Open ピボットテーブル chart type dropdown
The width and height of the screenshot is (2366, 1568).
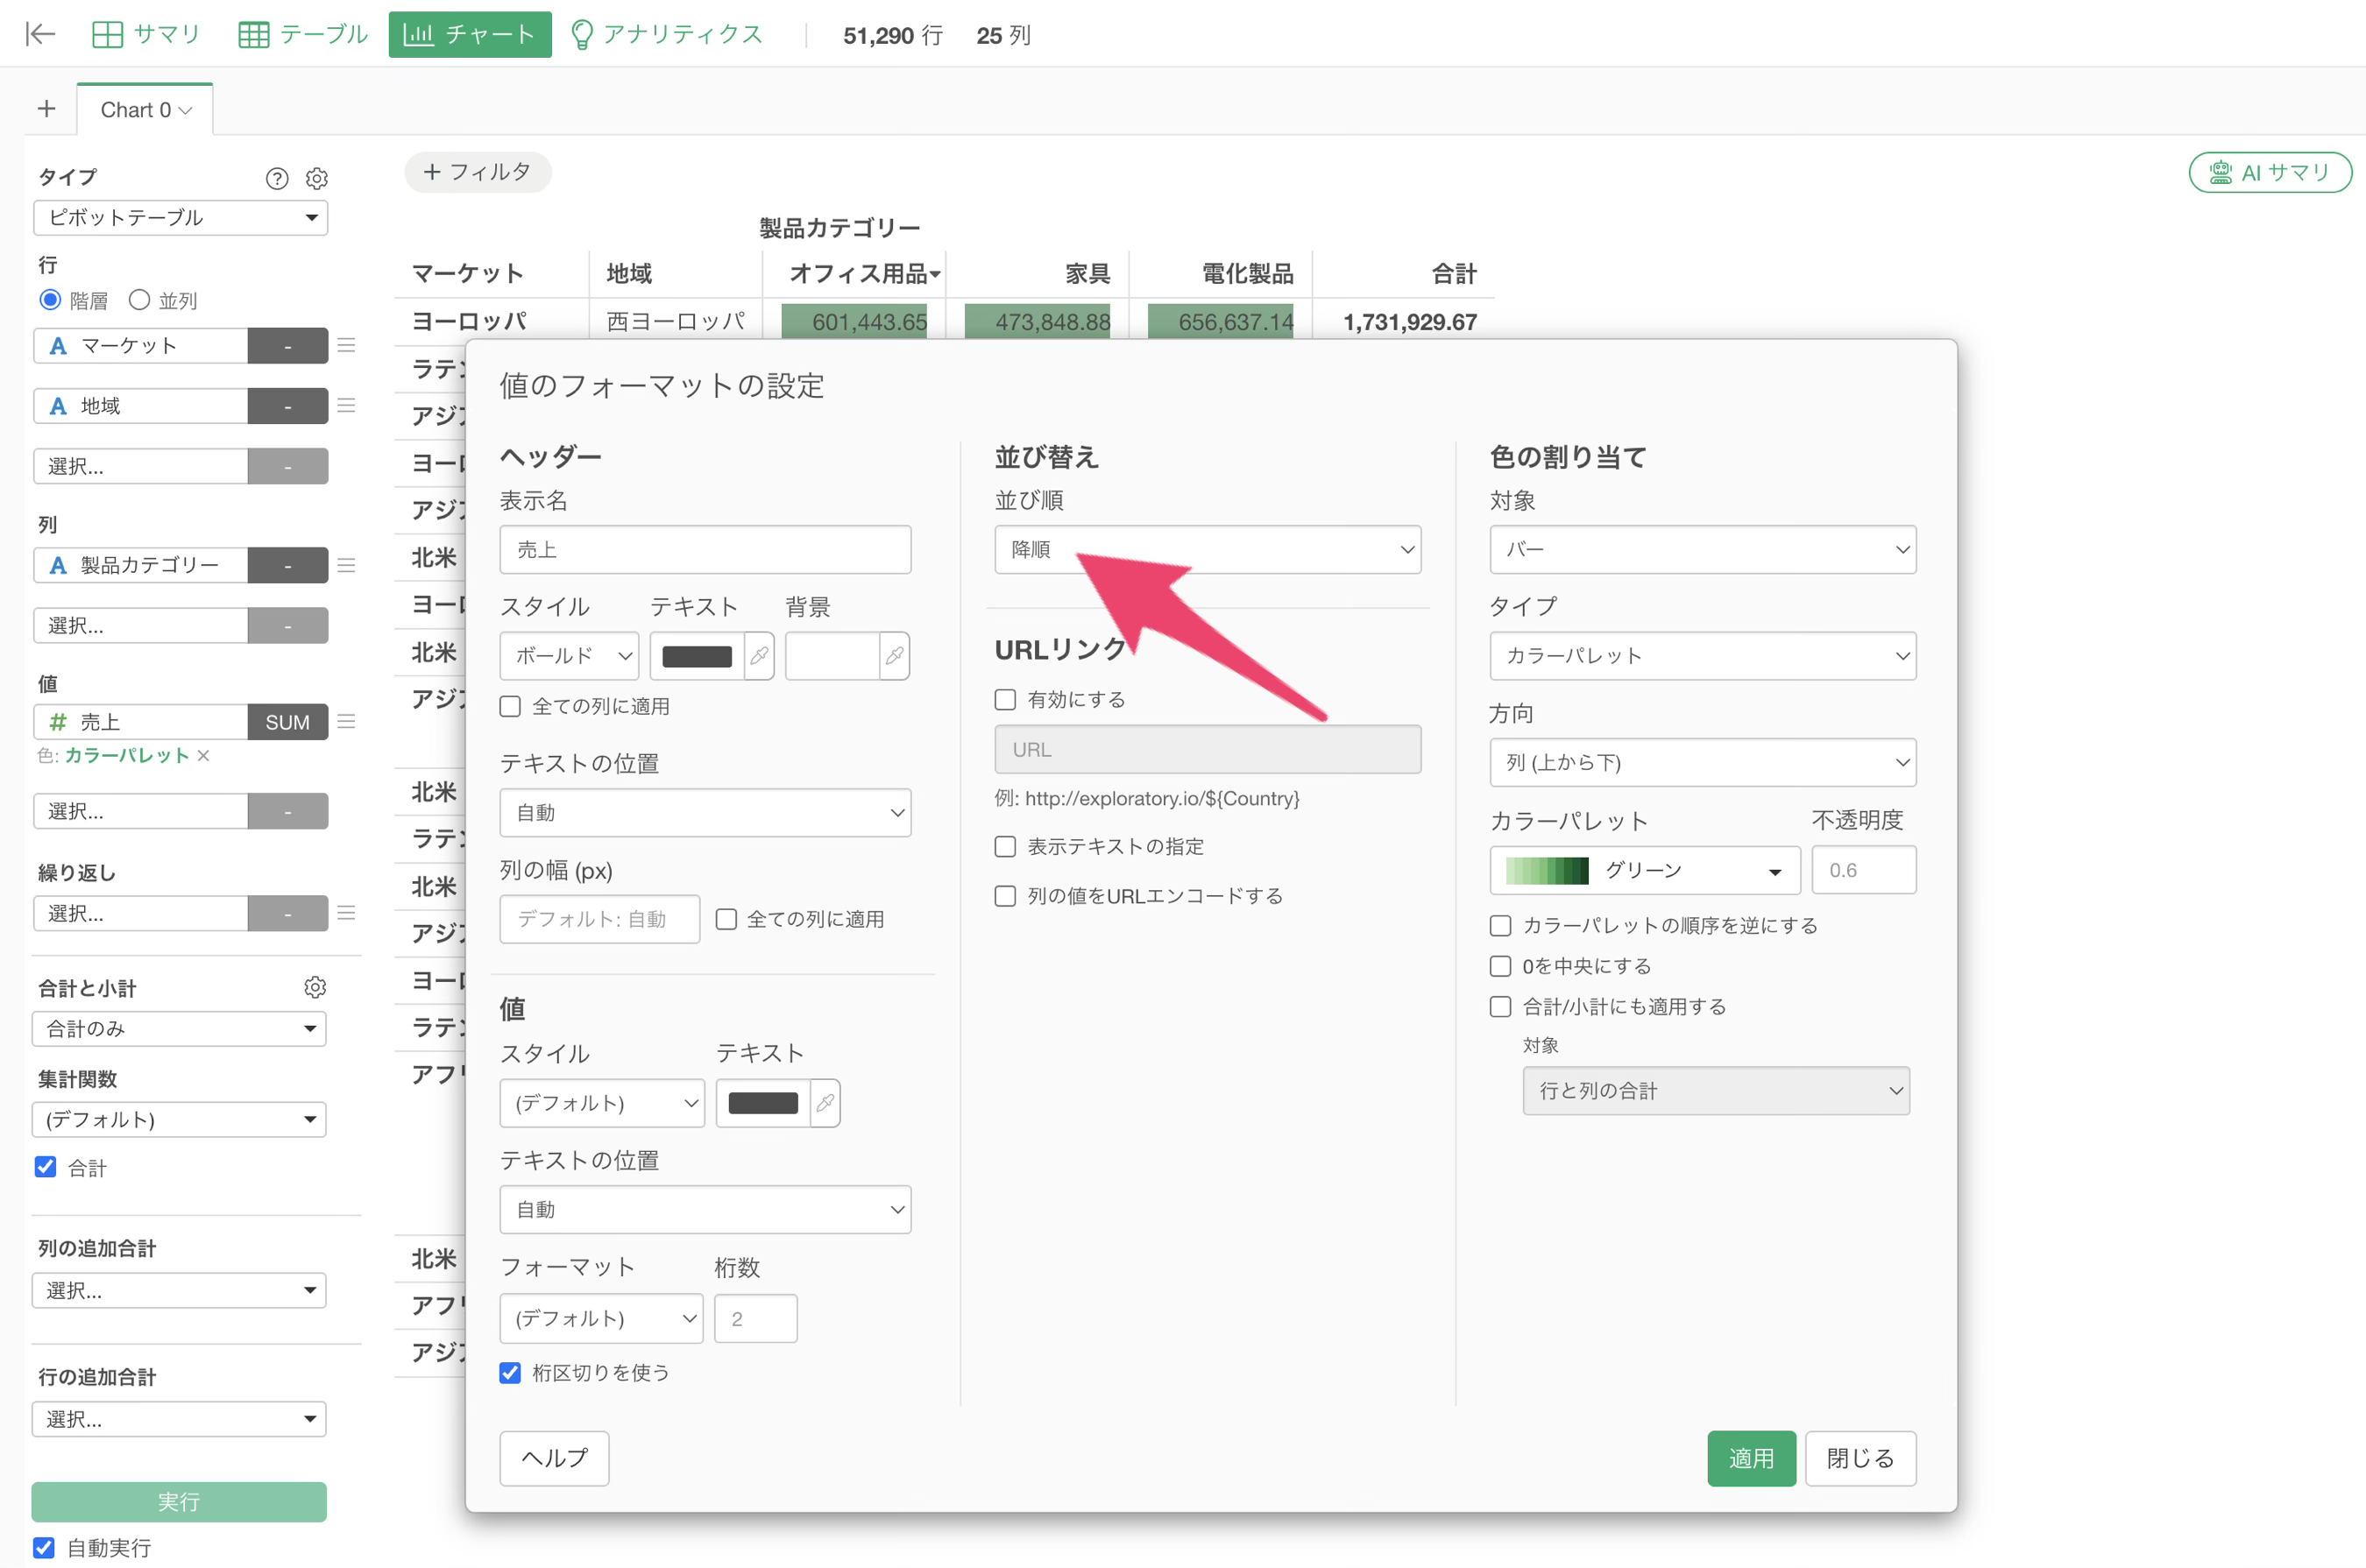[x=181, y=217]
